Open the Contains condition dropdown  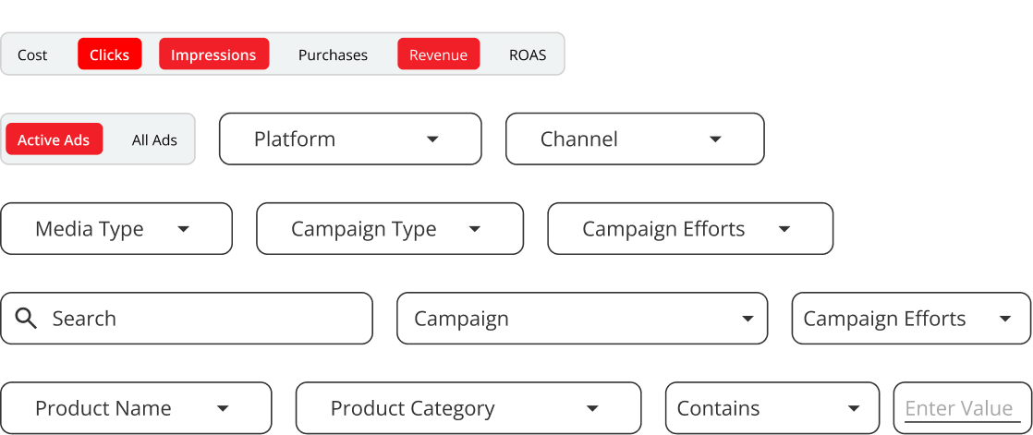coord(772,408)
